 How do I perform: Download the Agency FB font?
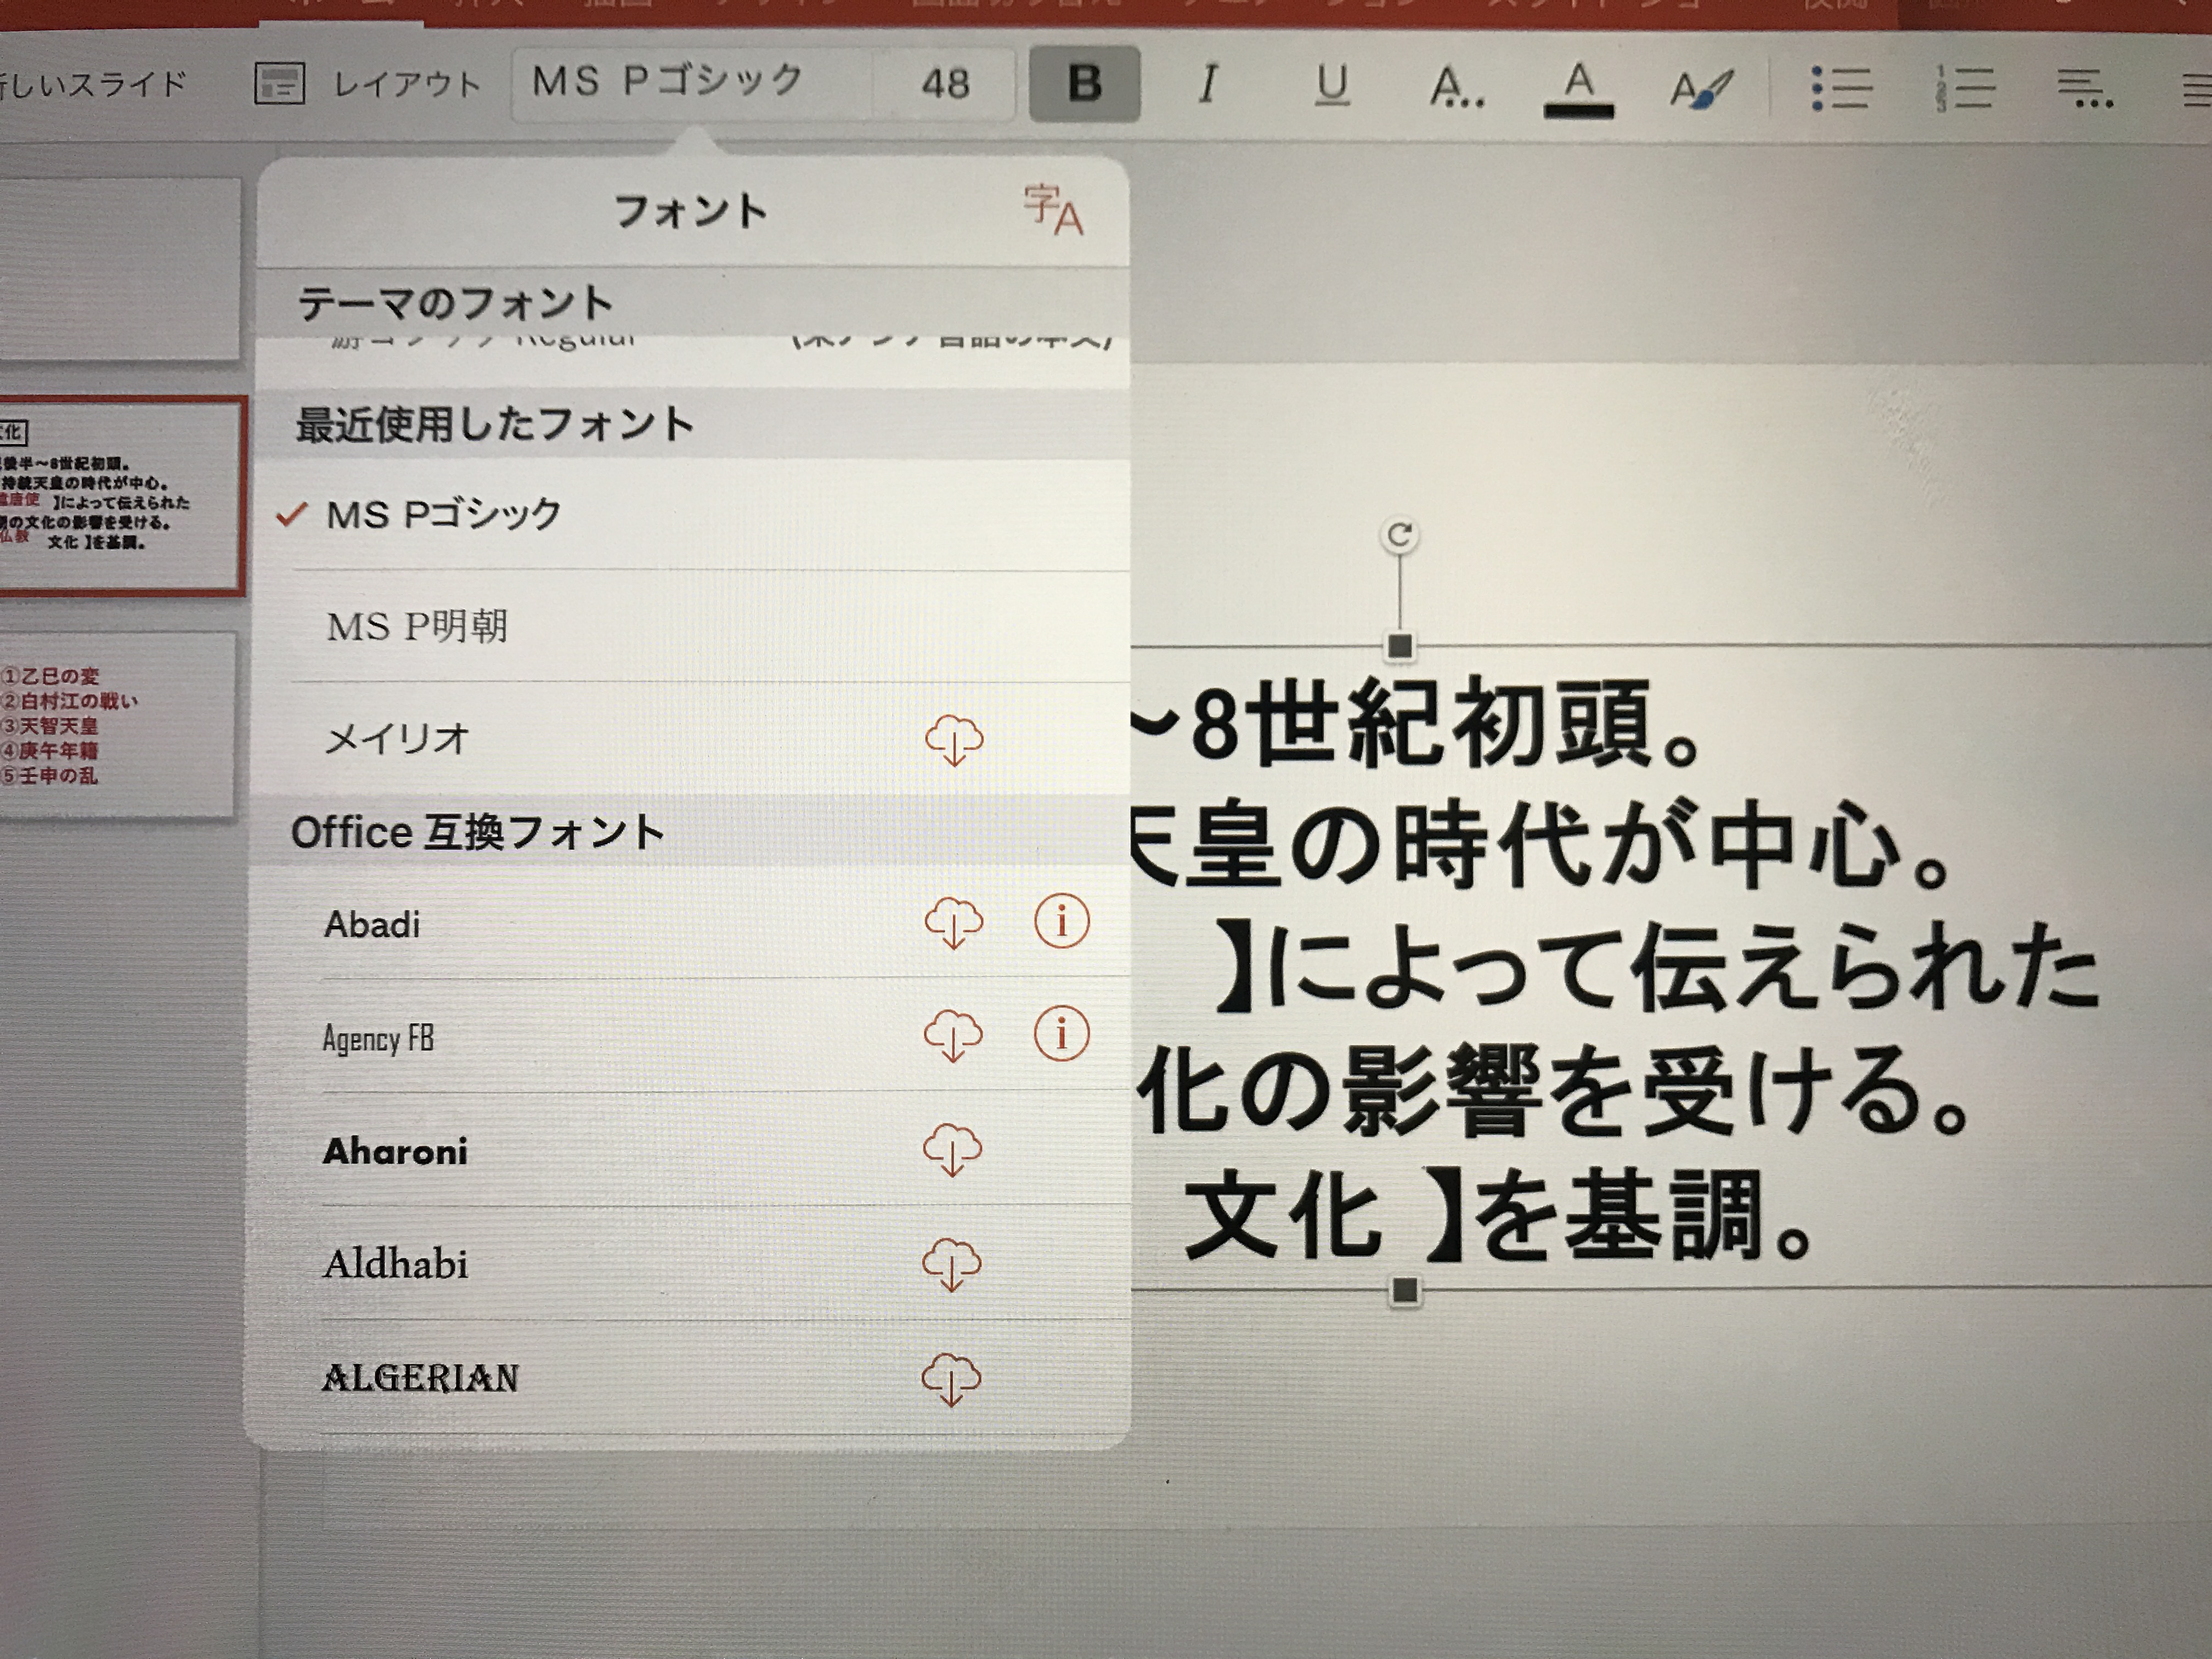(953, 1035)
